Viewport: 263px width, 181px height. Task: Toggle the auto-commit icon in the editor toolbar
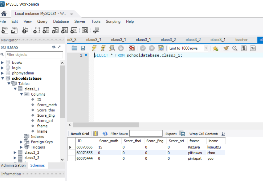[x=160, y=48]
